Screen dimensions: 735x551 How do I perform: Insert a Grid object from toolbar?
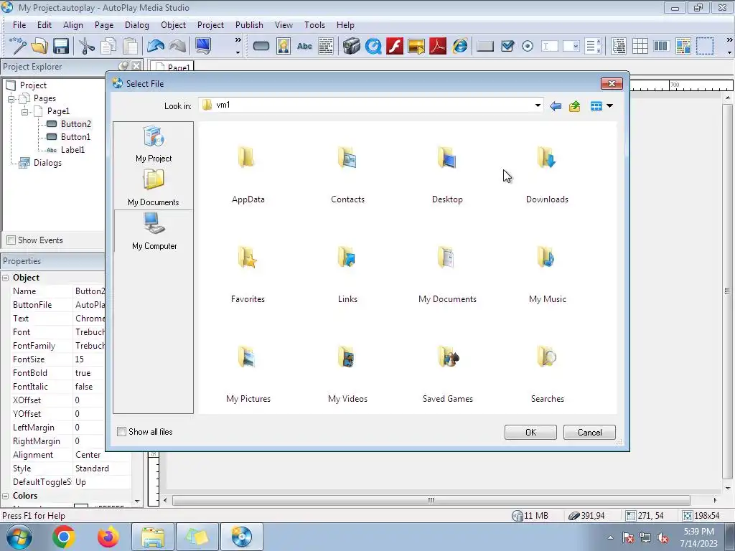pos(640,46)
